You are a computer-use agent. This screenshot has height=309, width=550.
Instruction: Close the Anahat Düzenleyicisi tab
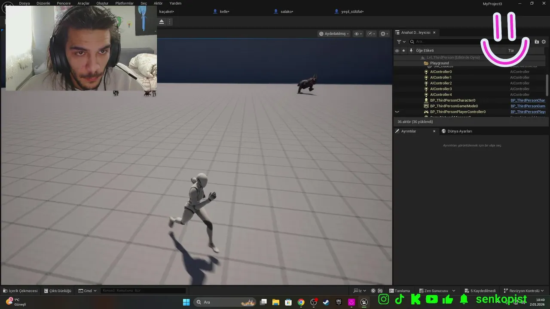pyautogui.click(x=434, y=33)
